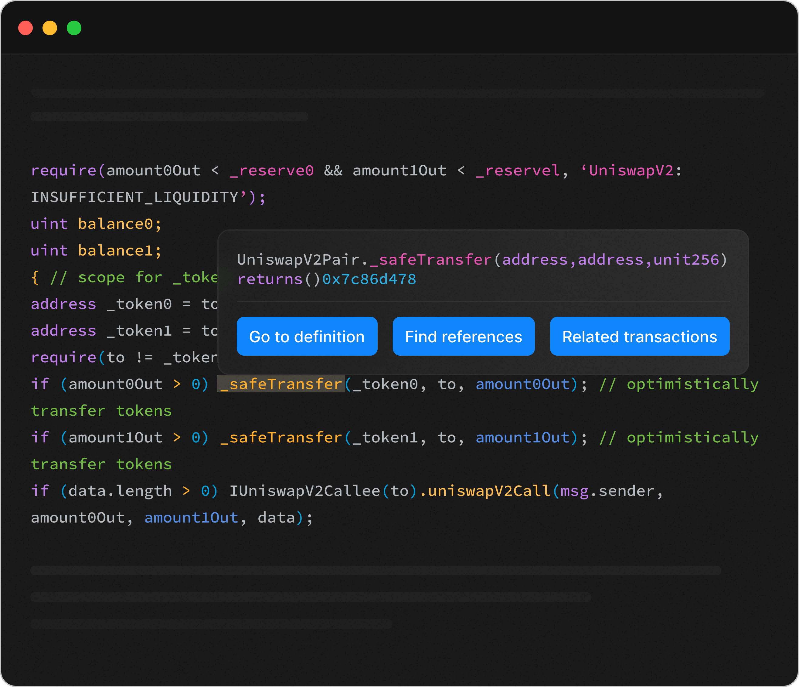Click the _safeTransfer call with _token1

coord(281,438)
